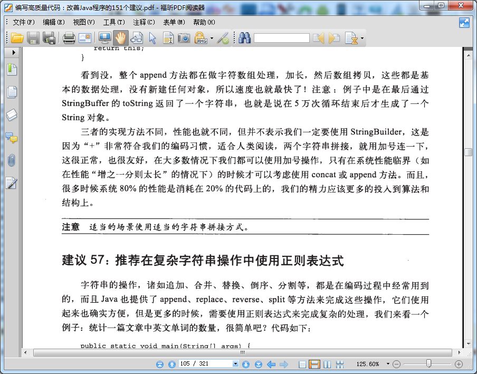Open advanced search dropdown arrow
This screenshot has height=374, width=477.
361,39
